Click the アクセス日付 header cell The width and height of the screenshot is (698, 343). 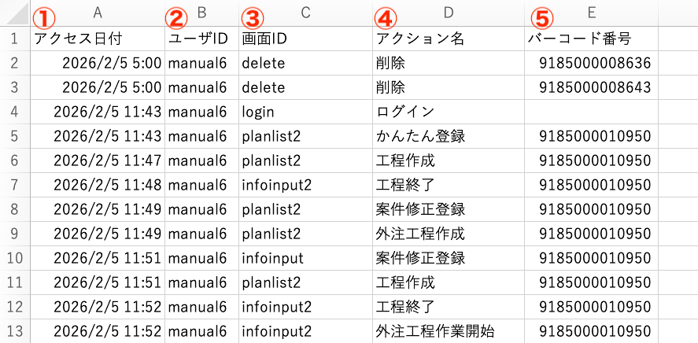79,39
